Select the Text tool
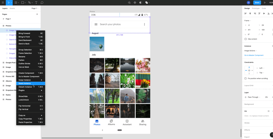This screenshot has height=139, width=273. pos(36,3)
